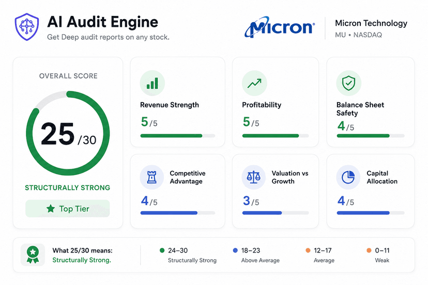Click the Competitive Advantage 4/5 score

point(149,201)
